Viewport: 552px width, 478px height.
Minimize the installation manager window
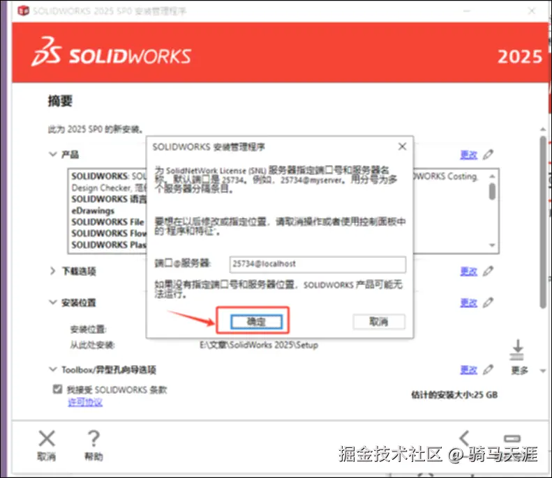coord(467,11)
